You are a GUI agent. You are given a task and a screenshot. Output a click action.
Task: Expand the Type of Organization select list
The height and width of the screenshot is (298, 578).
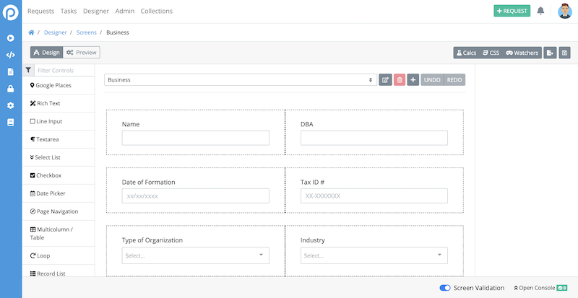point(195,255)
